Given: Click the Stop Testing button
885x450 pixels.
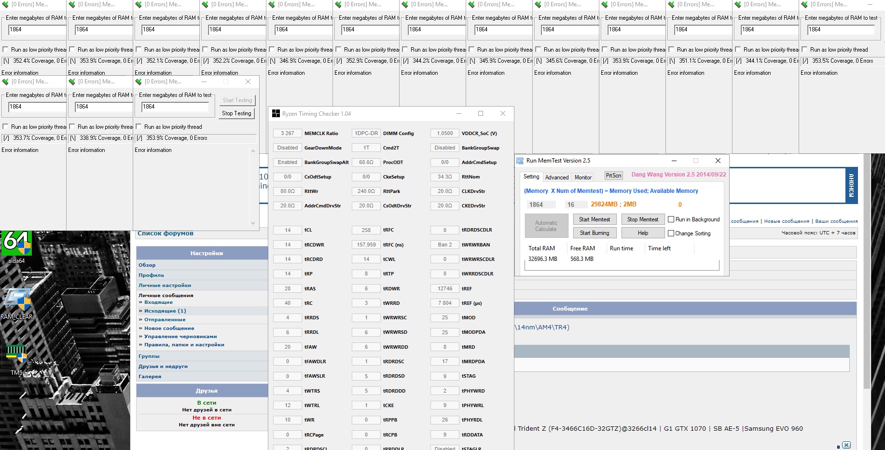Looking at the screenshot, I should point(236,113).
